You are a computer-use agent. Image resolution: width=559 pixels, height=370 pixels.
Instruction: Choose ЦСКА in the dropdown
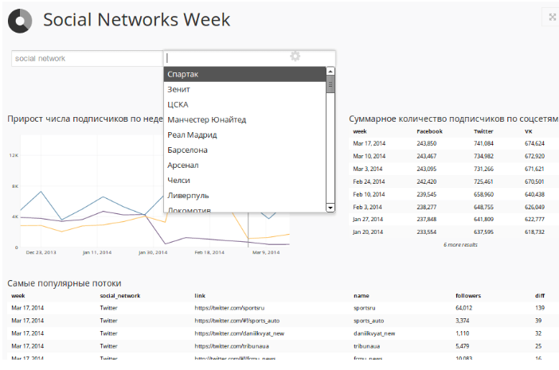coord(244,105)
